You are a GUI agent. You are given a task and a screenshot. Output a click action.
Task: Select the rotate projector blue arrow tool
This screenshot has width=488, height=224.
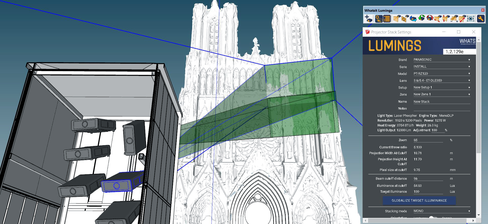coord(413,19)
